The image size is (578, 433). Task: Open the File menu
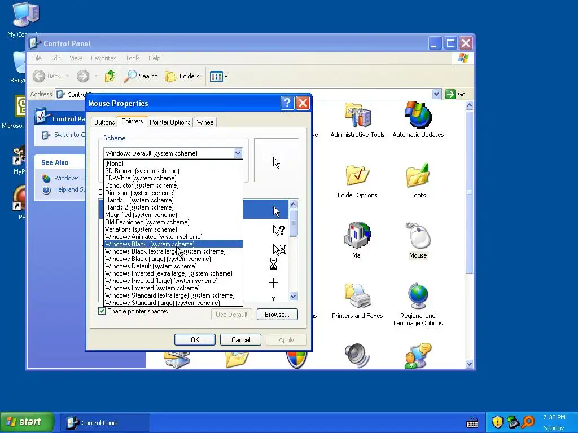click(37, 58)
